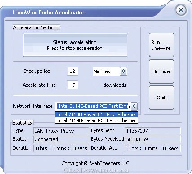
Task: Click the Bytes Received label
Action: [107, 139]
